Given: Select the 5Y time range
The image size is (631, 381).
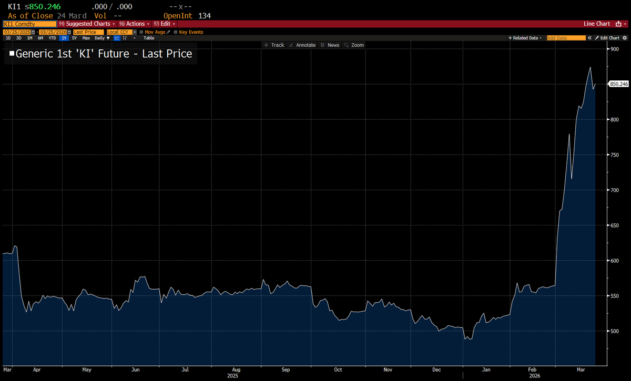Looking at the screenshot, I should pyautogui.click(x=74, y=38).
